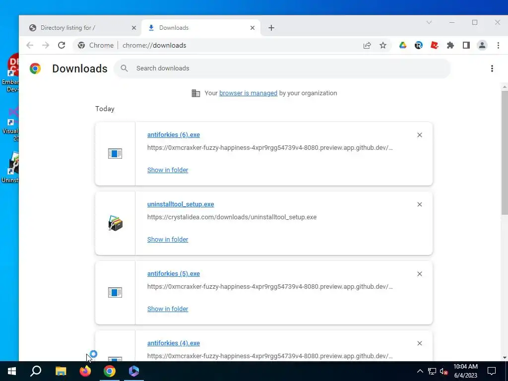
Task: Open the clock showing 10:04 AM
Action: coord(465,371)
